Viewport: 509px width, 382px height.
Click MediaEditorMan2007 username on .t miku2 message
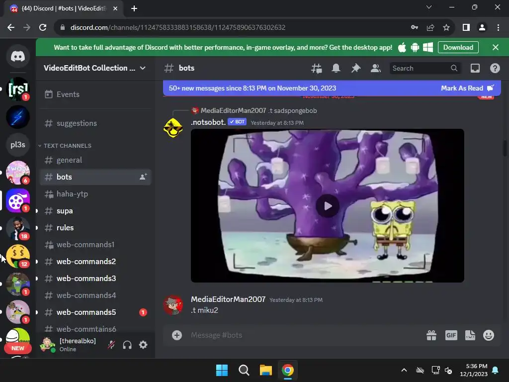(228, 299)
